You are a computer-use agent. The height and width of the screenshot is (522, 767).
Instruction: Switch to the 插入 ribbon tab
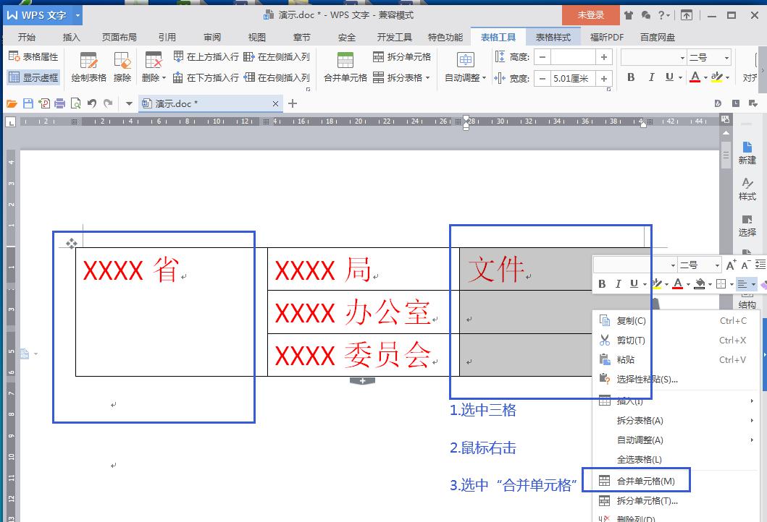pos(71,37)
